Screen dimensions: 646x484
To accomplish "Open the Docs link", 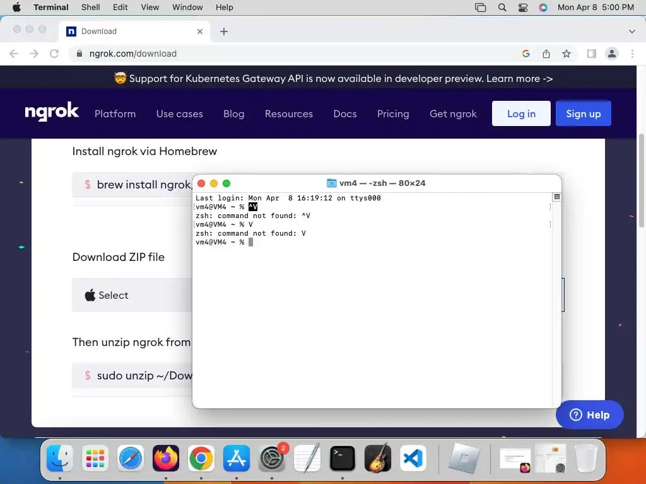I will (x=345, y=113).
